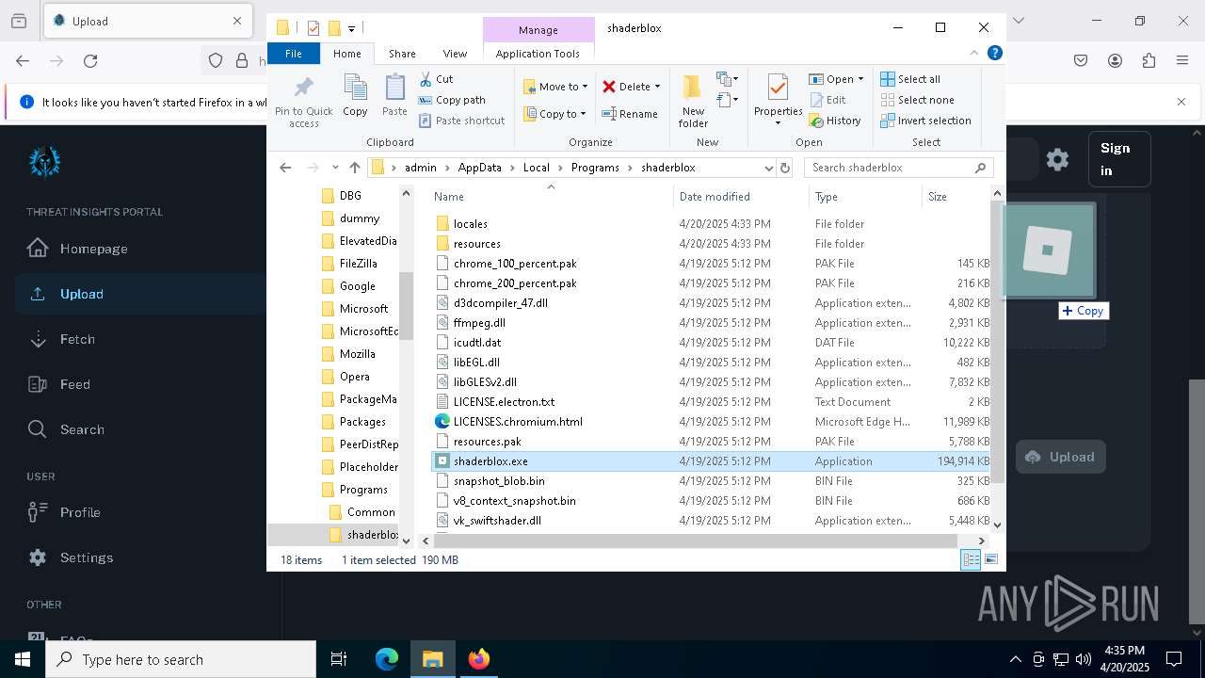Refresh the shaderblox folder view
The image size is (1205, 678).
(x=785, y=168)
